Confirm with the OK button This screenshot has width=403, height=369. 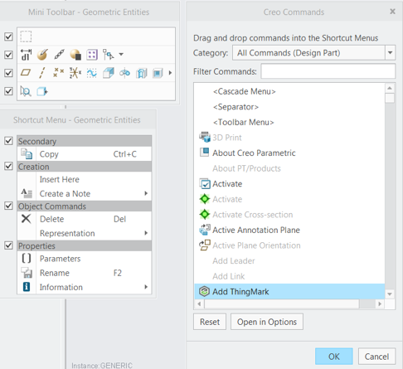click(x=334, y=357)
